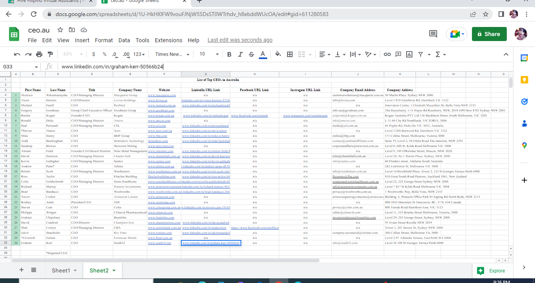This screenshot has width=535, height=283.
Task: Increase decimal places button
Action: [126, 54]
